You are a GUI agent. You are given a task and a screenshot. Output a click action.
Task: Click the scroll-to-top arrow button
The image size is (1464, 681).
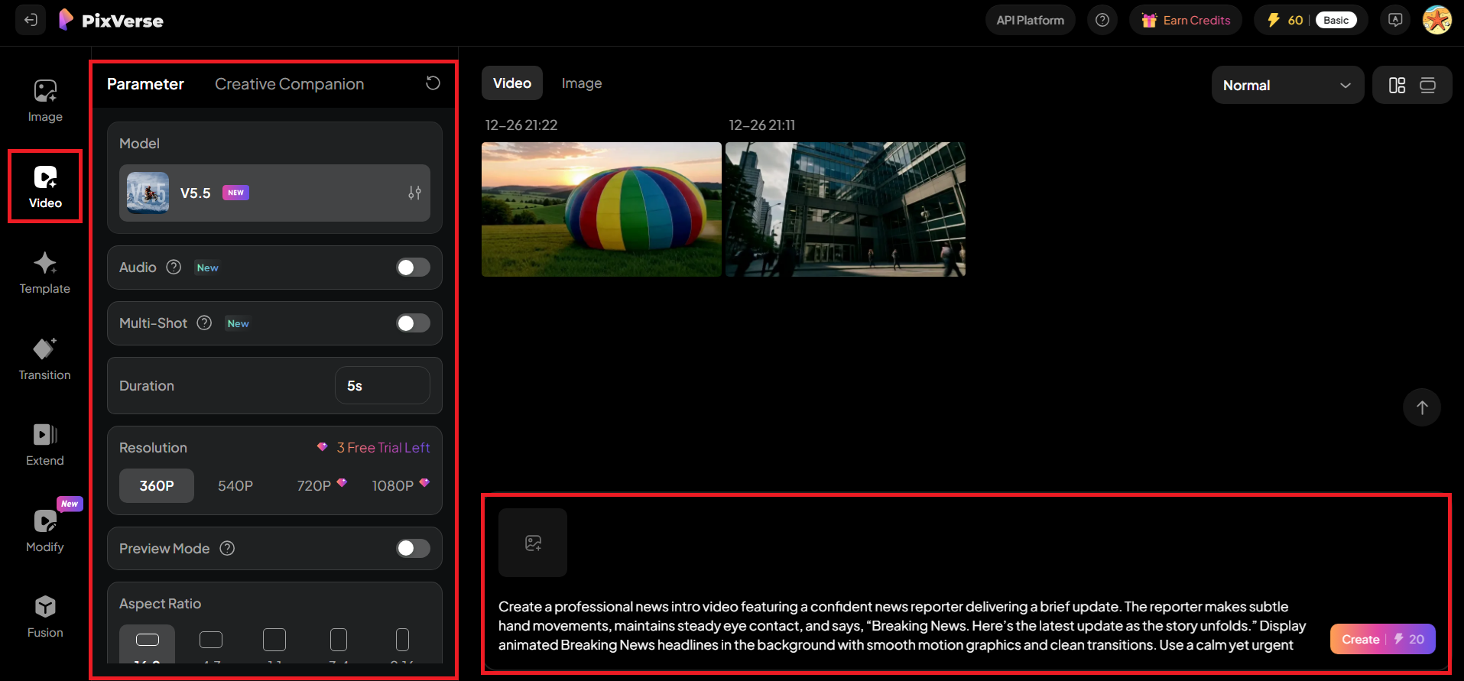tap(1422, 407)
